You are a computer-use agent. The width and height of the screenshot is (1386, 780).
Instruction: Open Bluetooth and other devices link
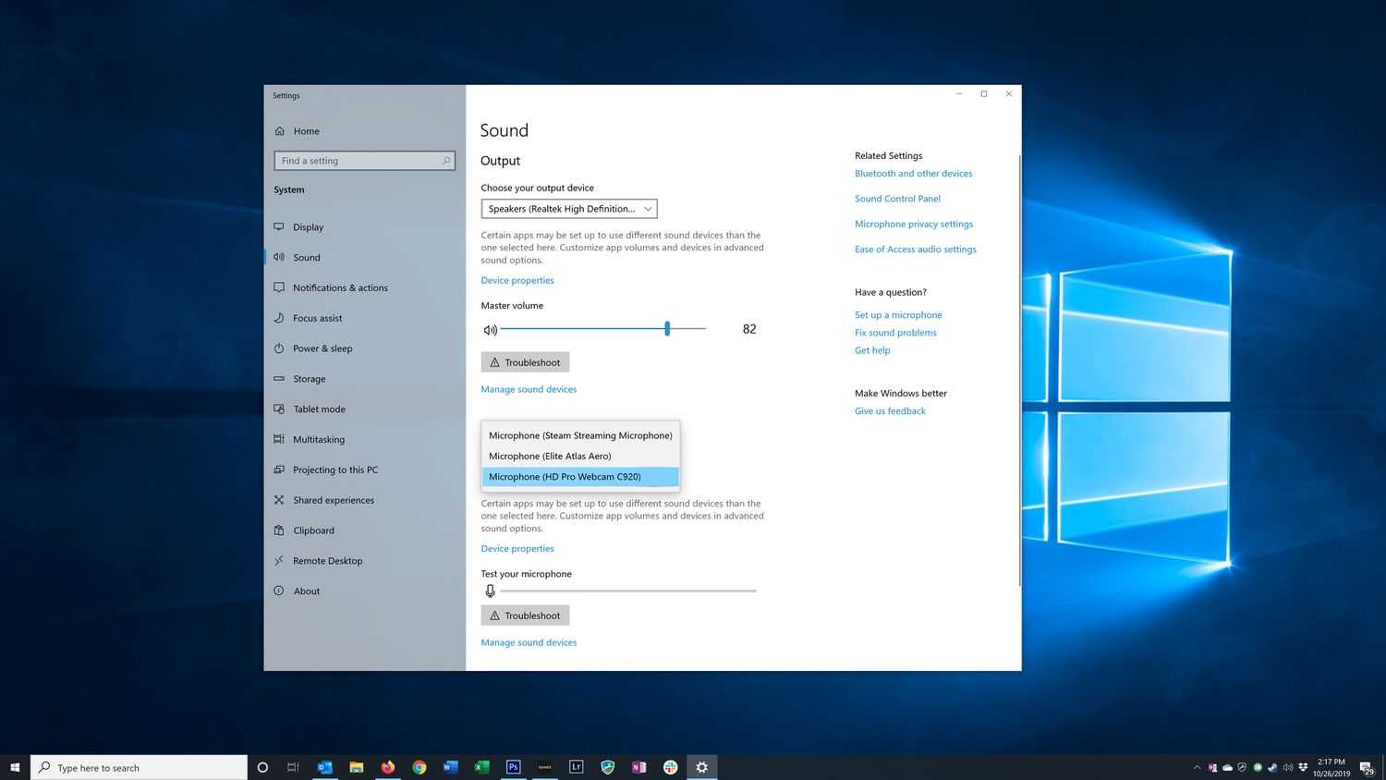(x=914, y=174)
